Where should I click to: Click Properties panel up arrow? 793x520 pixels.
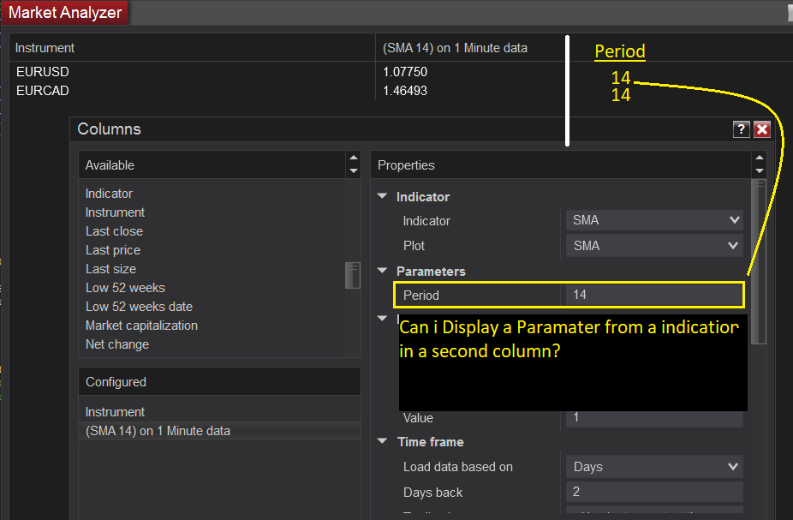coord(759,158)
